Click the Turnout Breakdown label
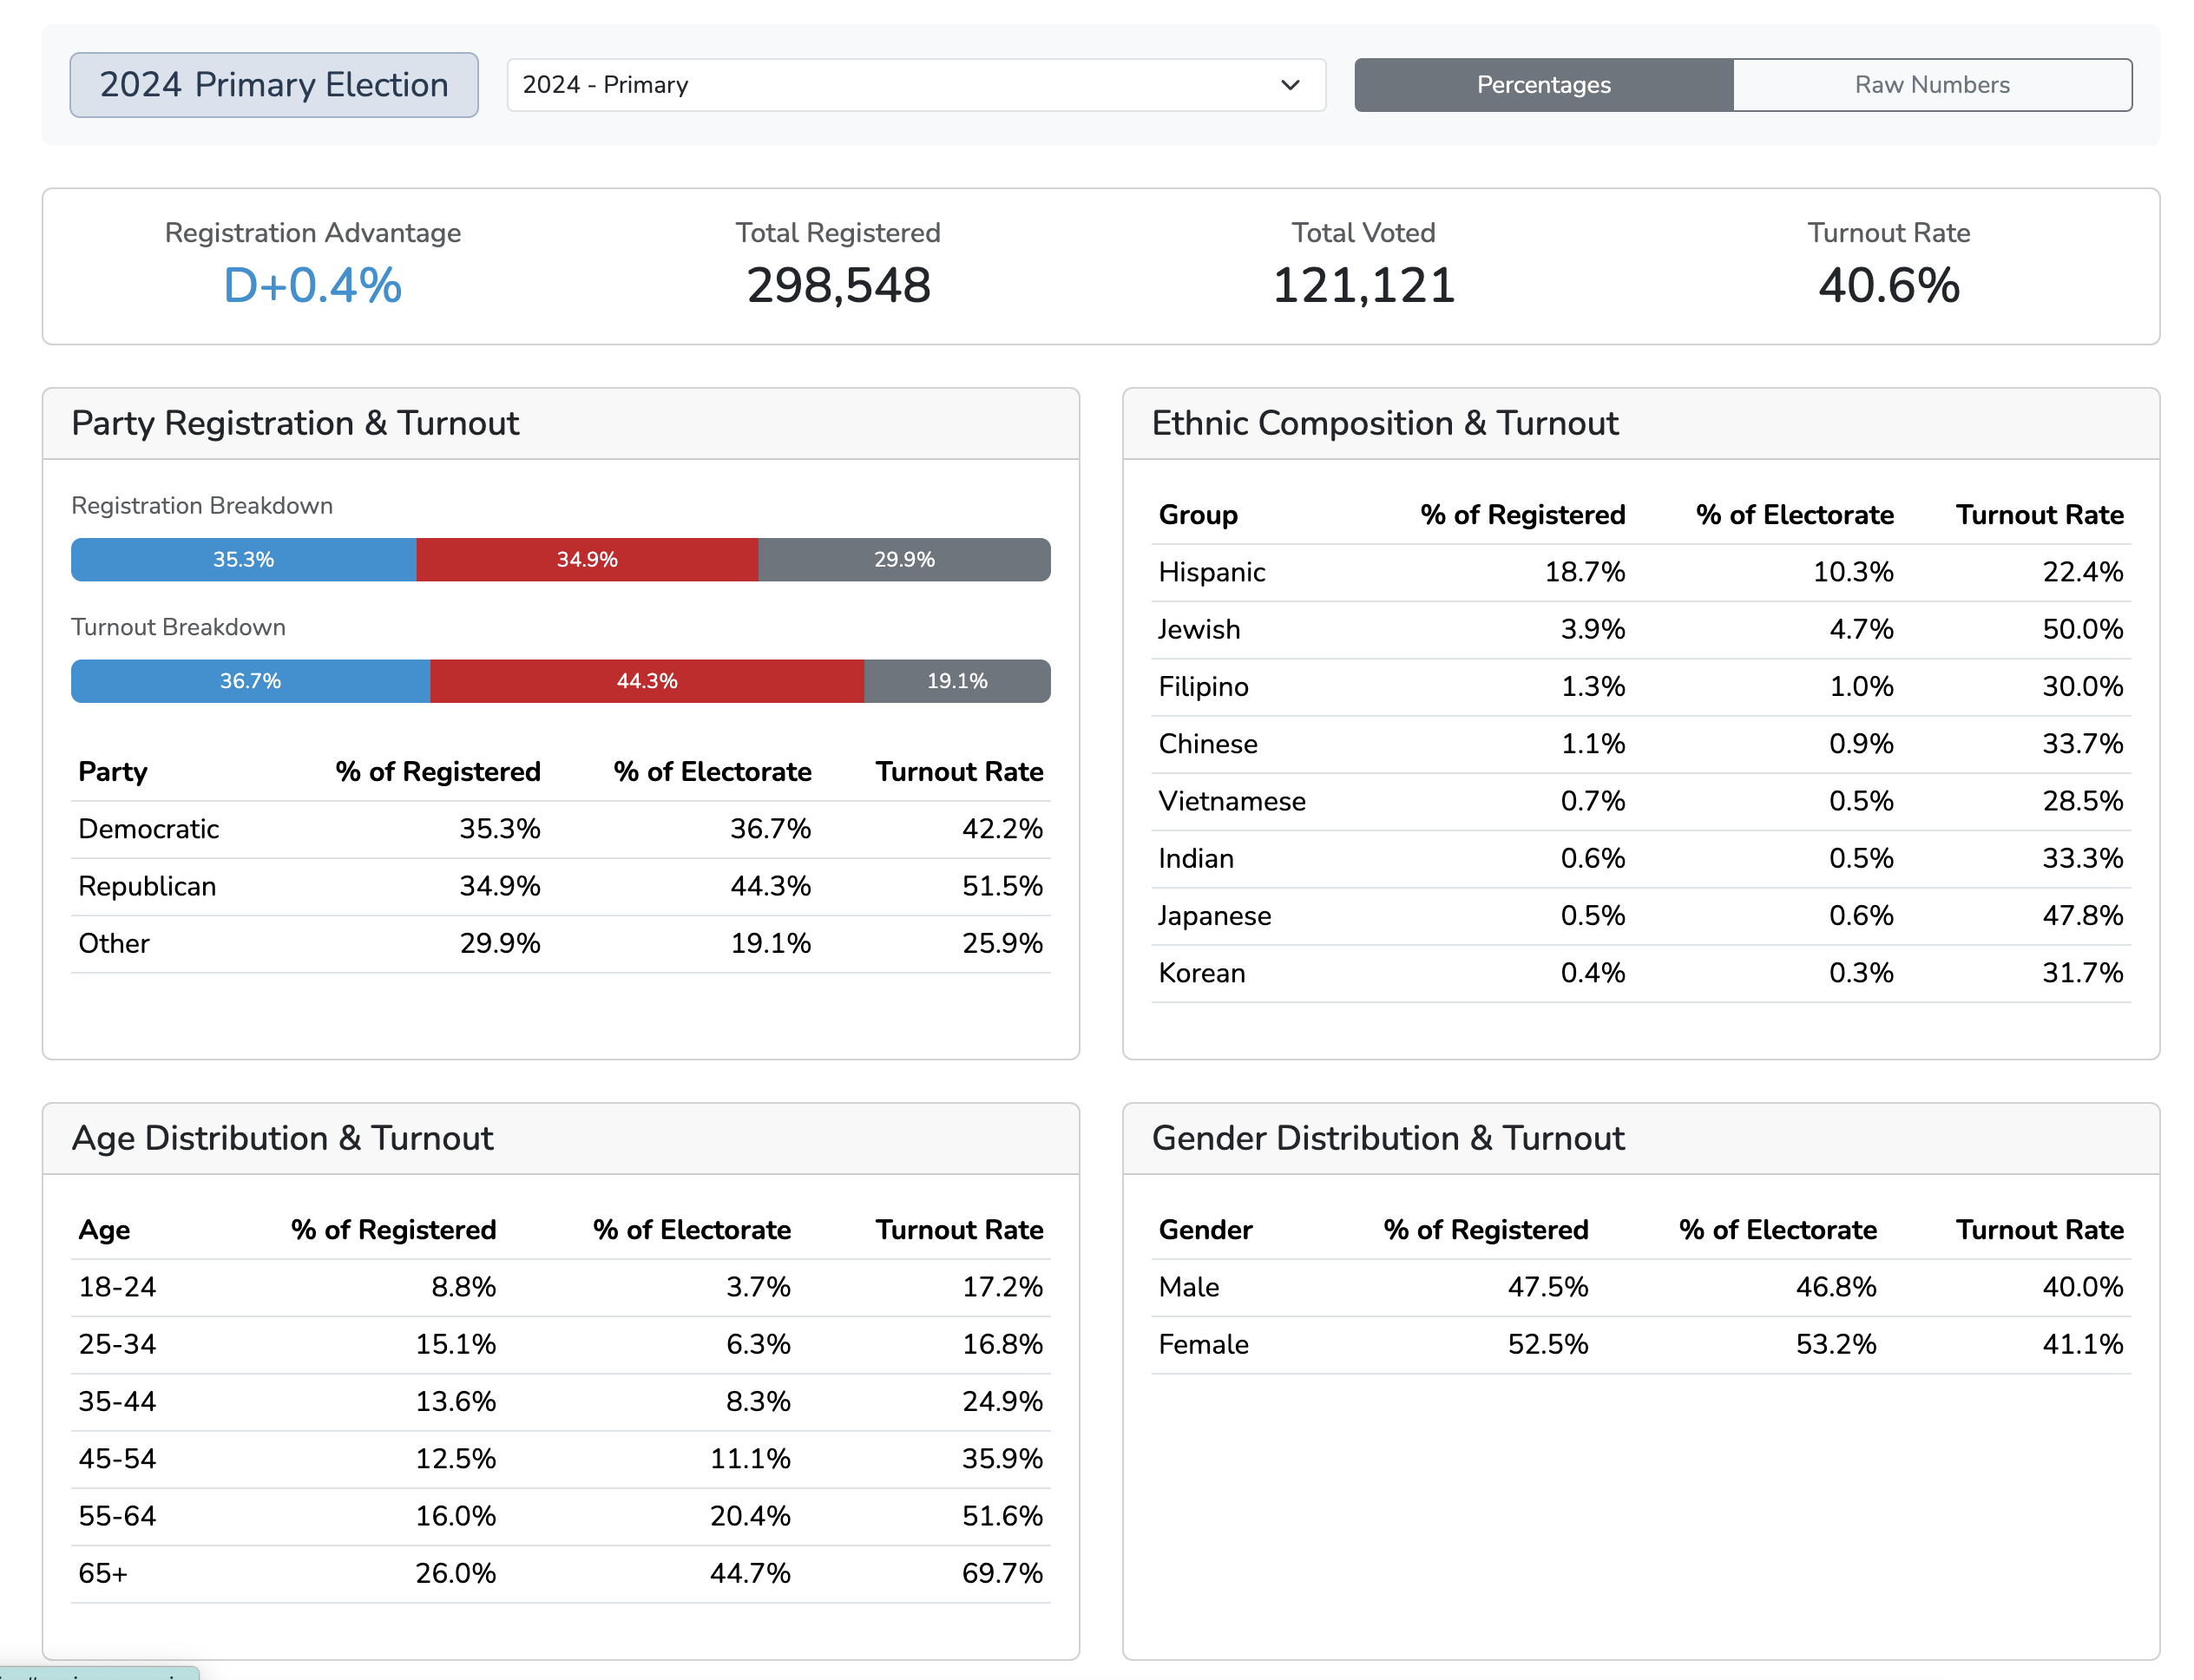Viewport: 2194px width, 1680px height. (x=178, y=627)
